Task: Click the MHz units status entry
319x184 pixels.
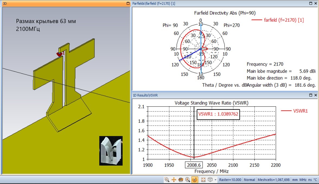Action: 303,180
